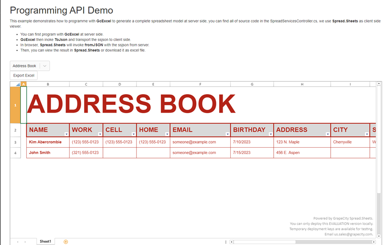Screen dimensions: 383x245
Task: Select Kim Abercrombie's work phone number
Action: (86, 142)
